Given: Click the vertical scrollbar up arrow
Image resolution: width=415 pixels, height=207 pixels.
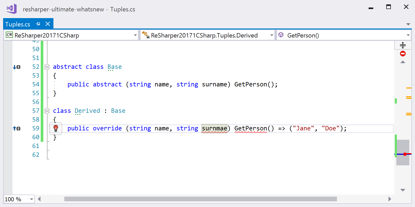Looking at the screenshot, I should coord(403,62).
